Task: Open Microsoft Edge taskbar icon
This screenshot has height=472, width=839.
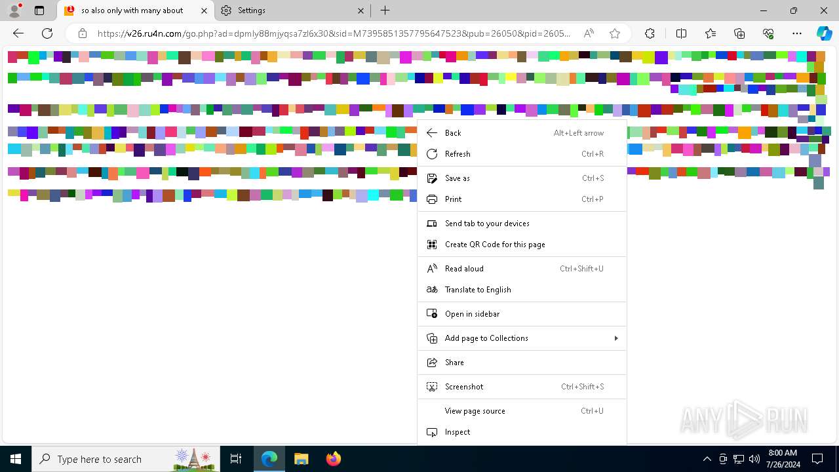Action: click(269, 459)
